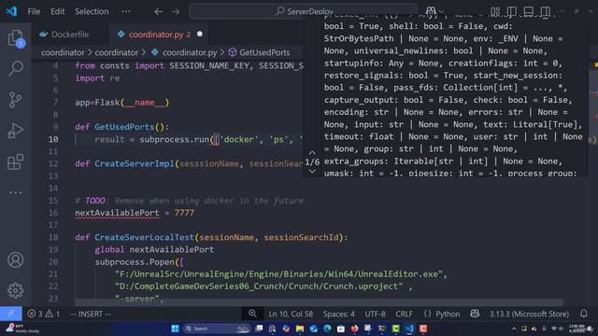This screenshot has height=336, width=598.
Task: Open Customize Layout icon
Action: [x=495, y=12]
